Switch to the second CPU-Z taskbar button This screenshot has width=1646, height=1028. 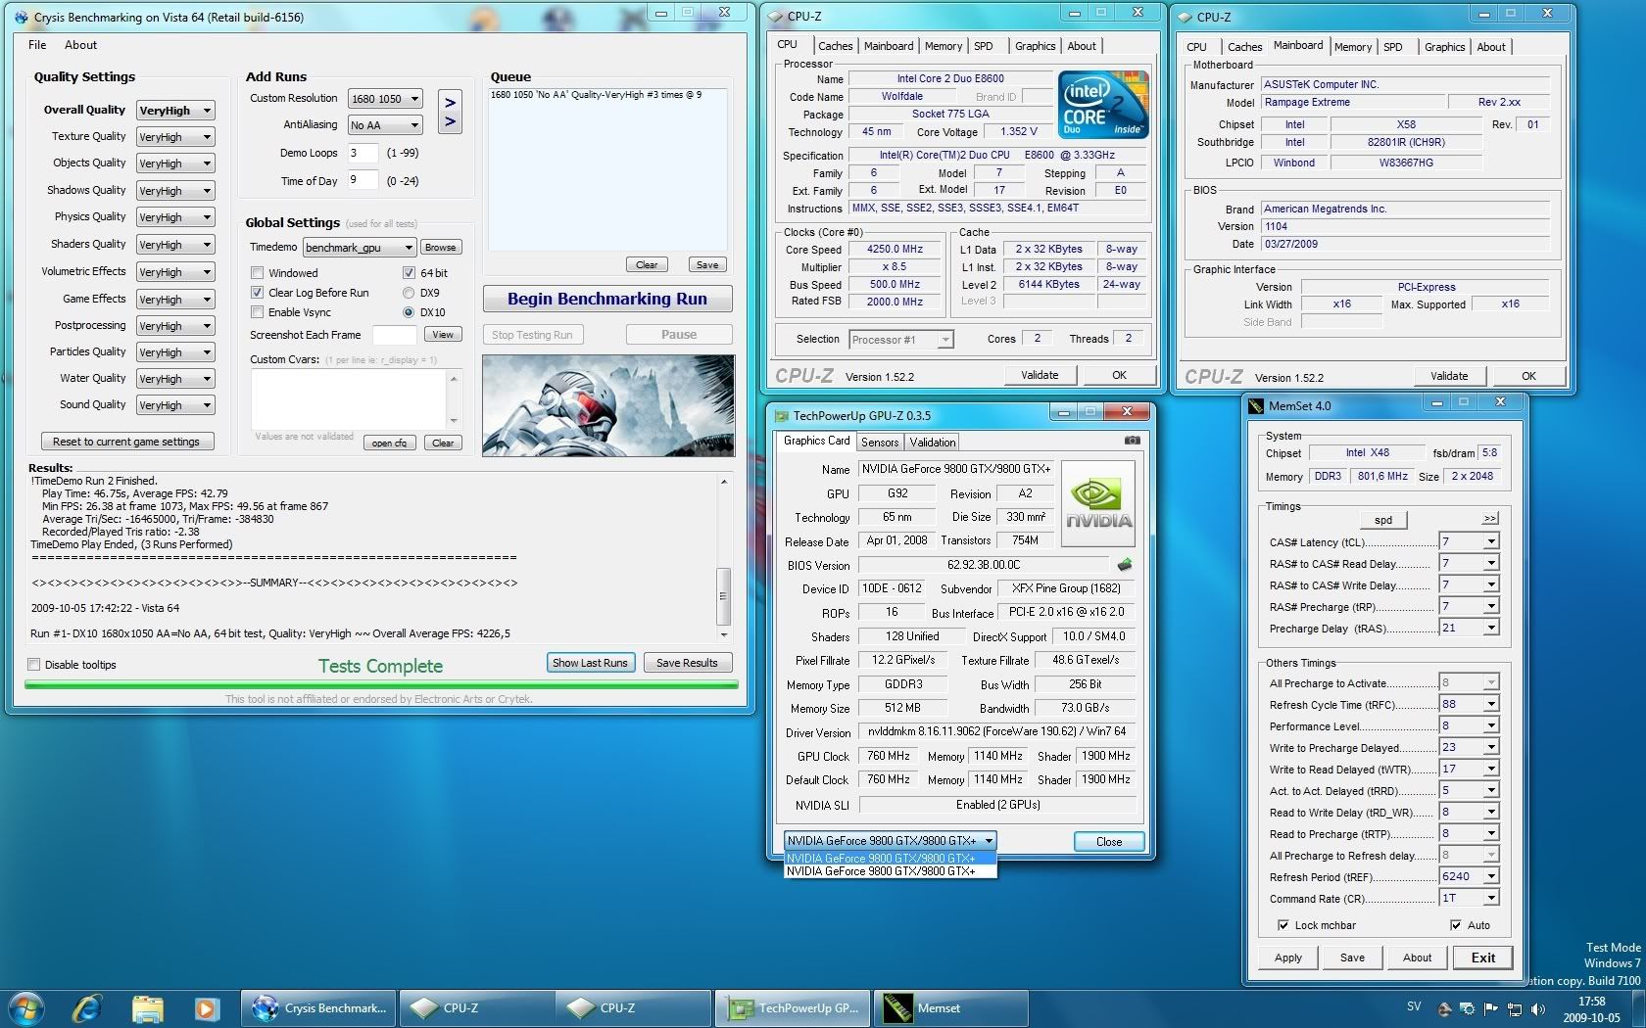(634, 1008)
